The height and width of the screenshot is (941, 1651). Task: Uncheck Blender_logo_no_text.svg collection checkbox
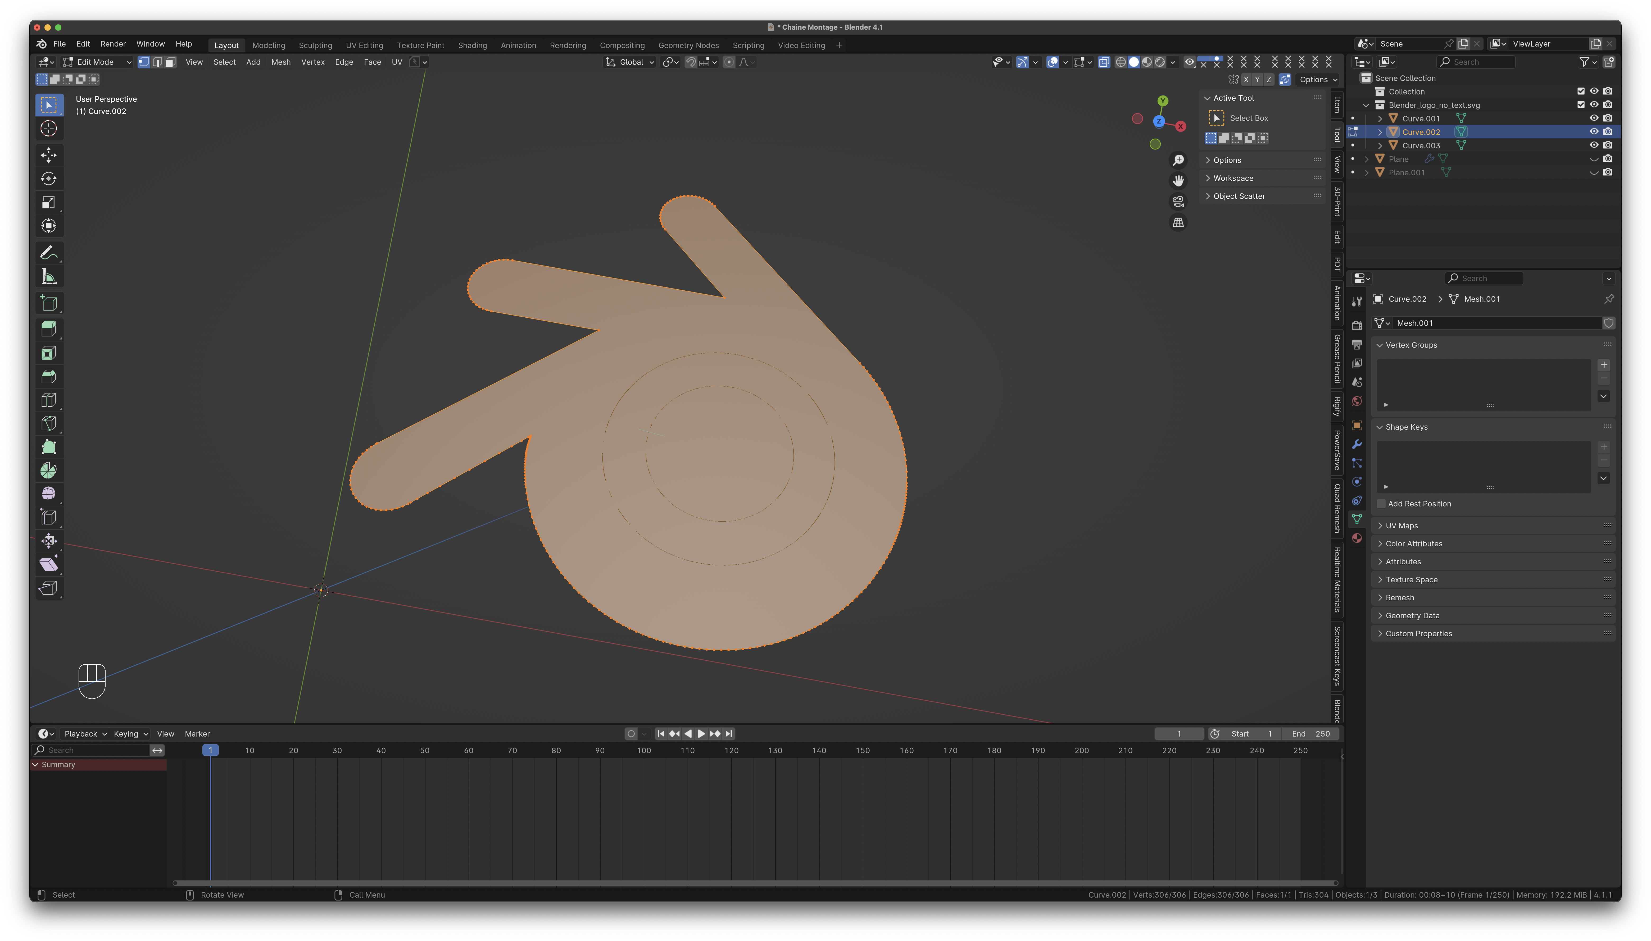coord(1581,105)
